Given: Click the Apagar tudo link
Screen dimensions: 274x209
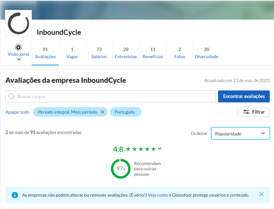Looking at the screenshot, I should tap(17, 112).
